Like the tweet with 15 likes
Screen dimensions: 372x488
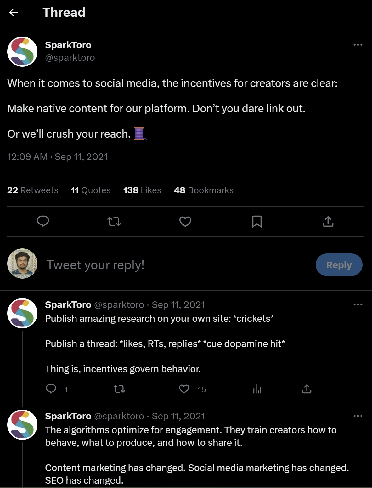pos(184,389)
